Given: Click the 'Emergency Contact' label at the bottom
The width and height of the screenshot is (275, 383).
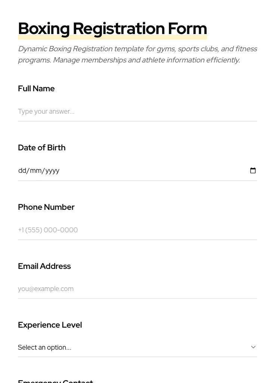Looking at the screenshot, I should coord(55,381).
